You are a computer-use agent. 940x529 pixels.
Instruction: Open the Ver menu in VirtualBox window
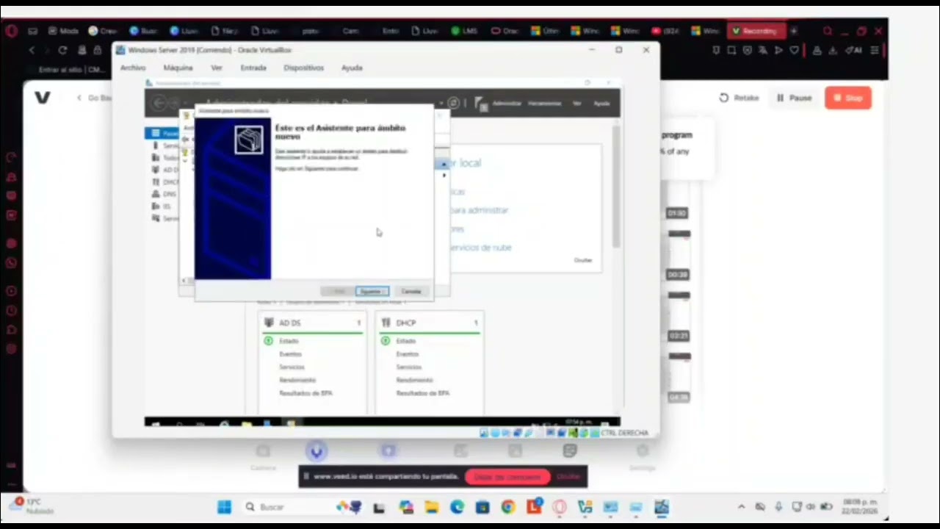217,68
